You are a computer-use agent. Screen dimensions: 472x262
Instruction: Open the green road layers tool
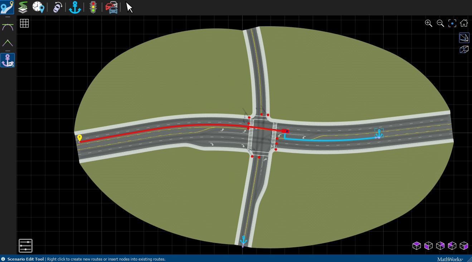[23, 7]
